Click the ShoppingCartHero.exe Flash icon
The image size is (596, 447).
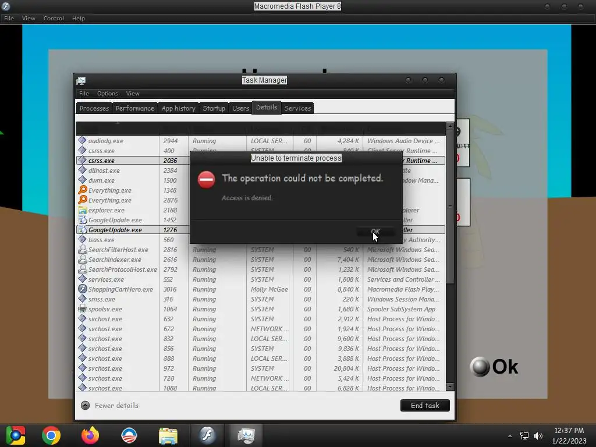[x=82, y=289]
